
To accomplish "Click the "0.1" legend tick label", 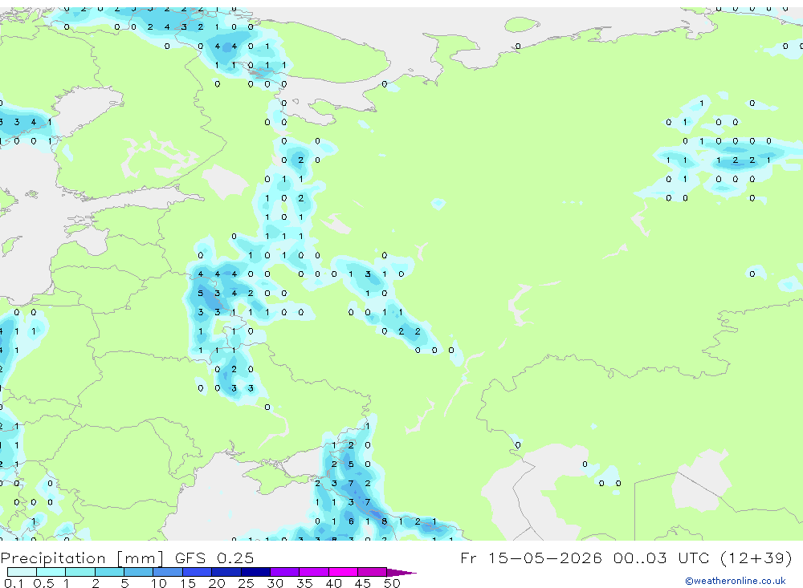I will point(14,583).
